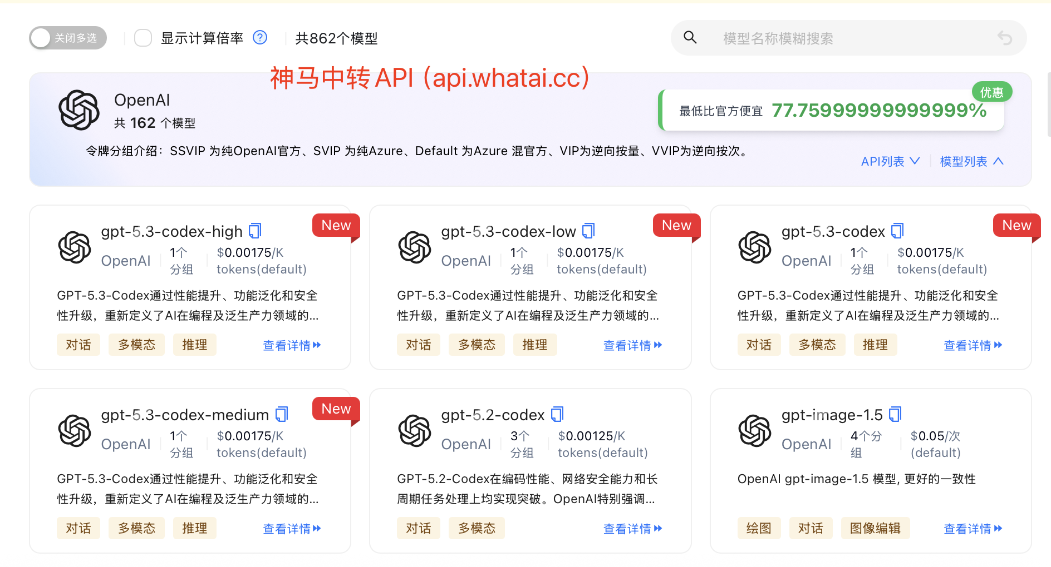Click the OpenAI logo in the provider banner
Image resolution: width=1051 pixels, height=567 pixels.
pos(80,110)
